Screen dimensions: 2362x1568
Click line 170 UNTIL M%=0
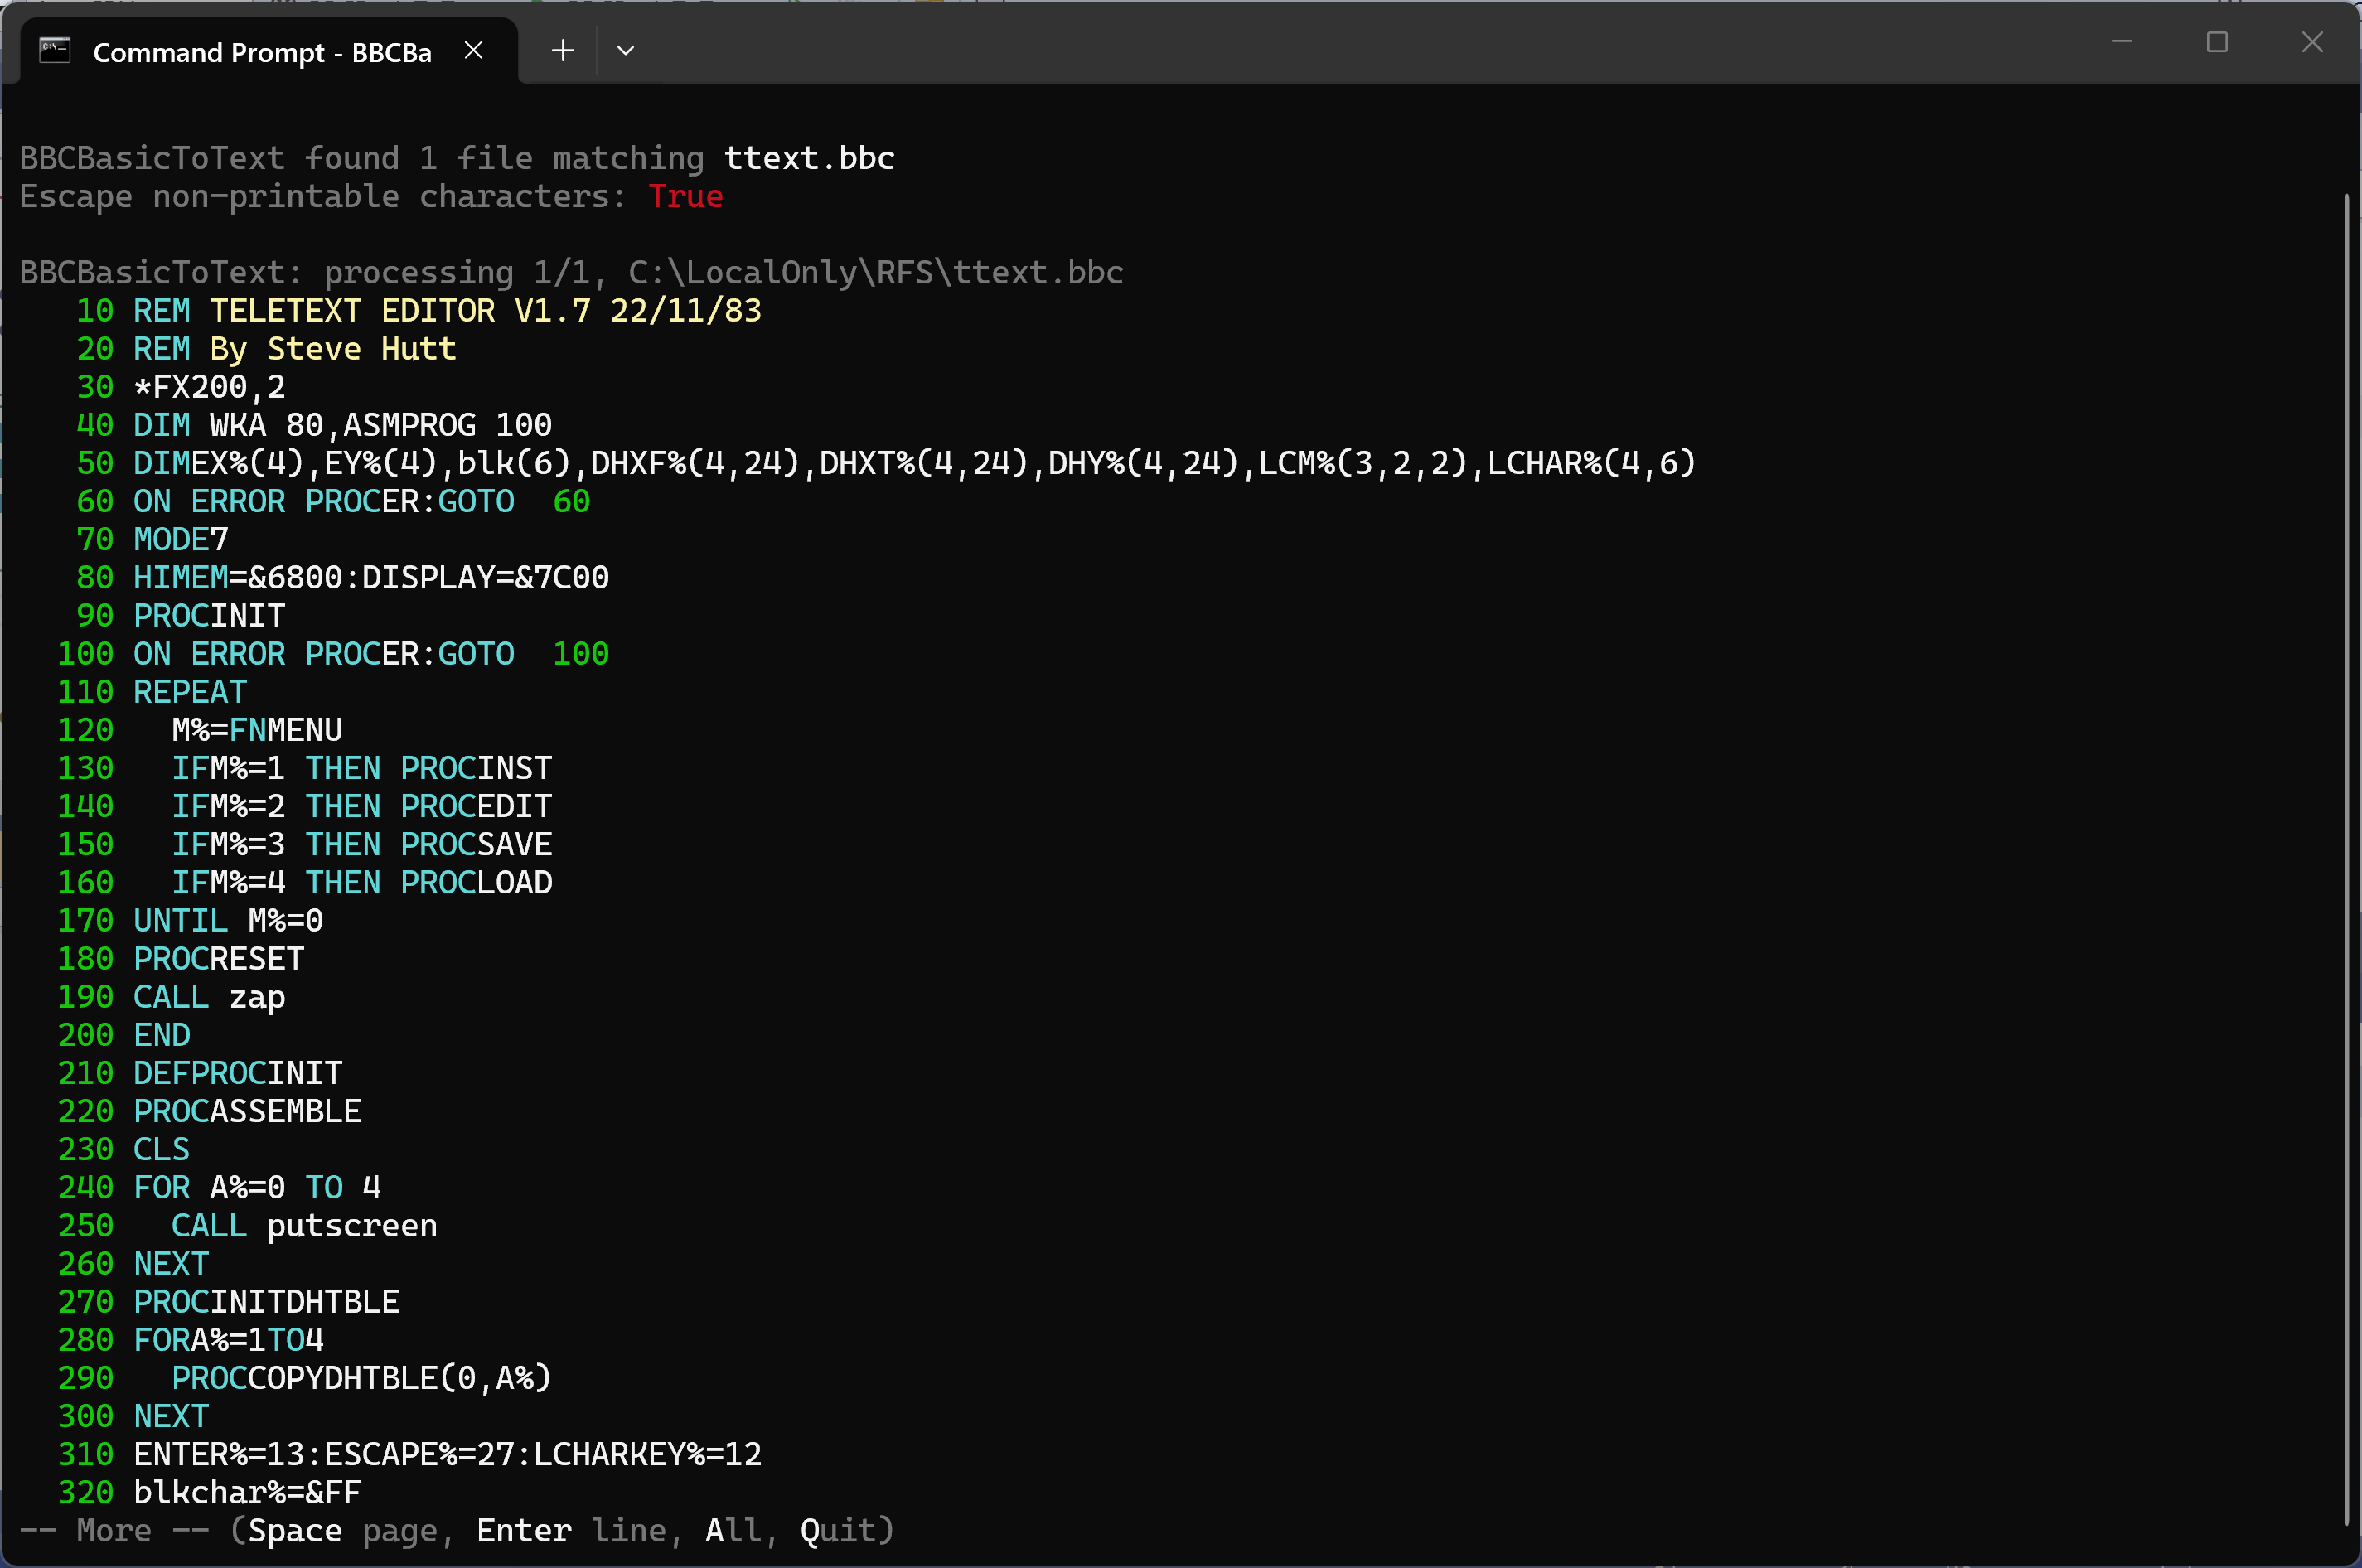[190, 920]
